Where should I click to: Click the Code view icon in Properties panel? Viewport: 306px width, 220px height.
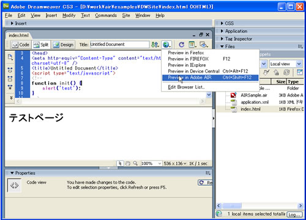coord(14,185)
